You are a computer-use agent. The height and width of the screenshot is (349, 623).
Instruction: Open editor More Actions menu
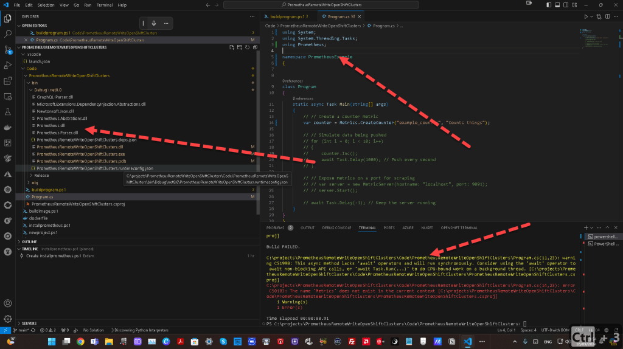[x=616, y=16]
